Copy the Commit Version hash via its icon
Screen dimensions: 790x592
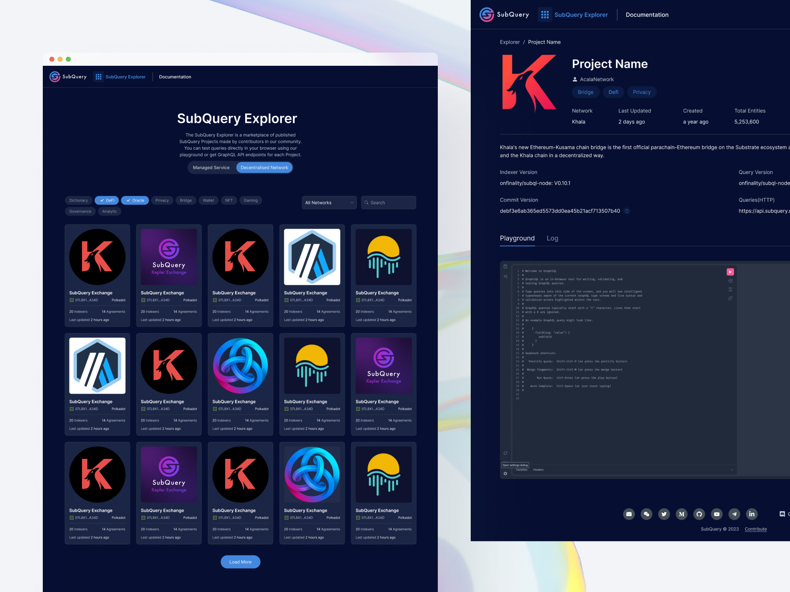tap(627, 211)
